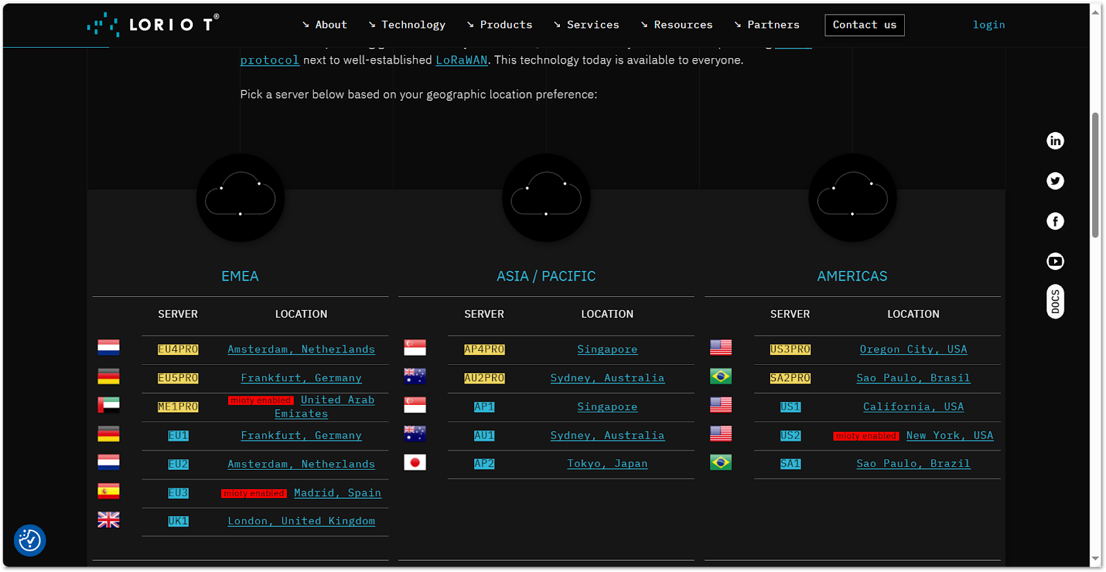Click the EMEA region heading
The width and height of the screenshot is (1106, 572).
tap(240, 276)
